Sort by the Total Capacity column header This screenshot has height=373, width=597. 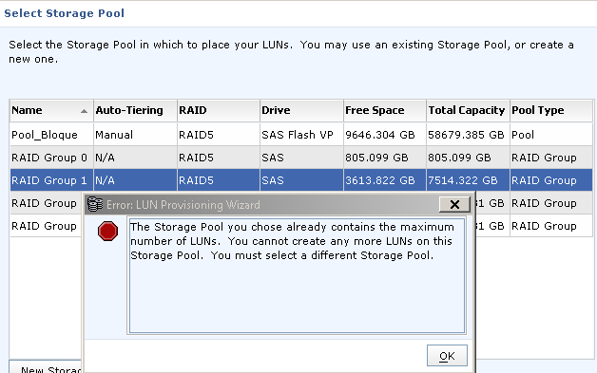(x=468, y=111)
